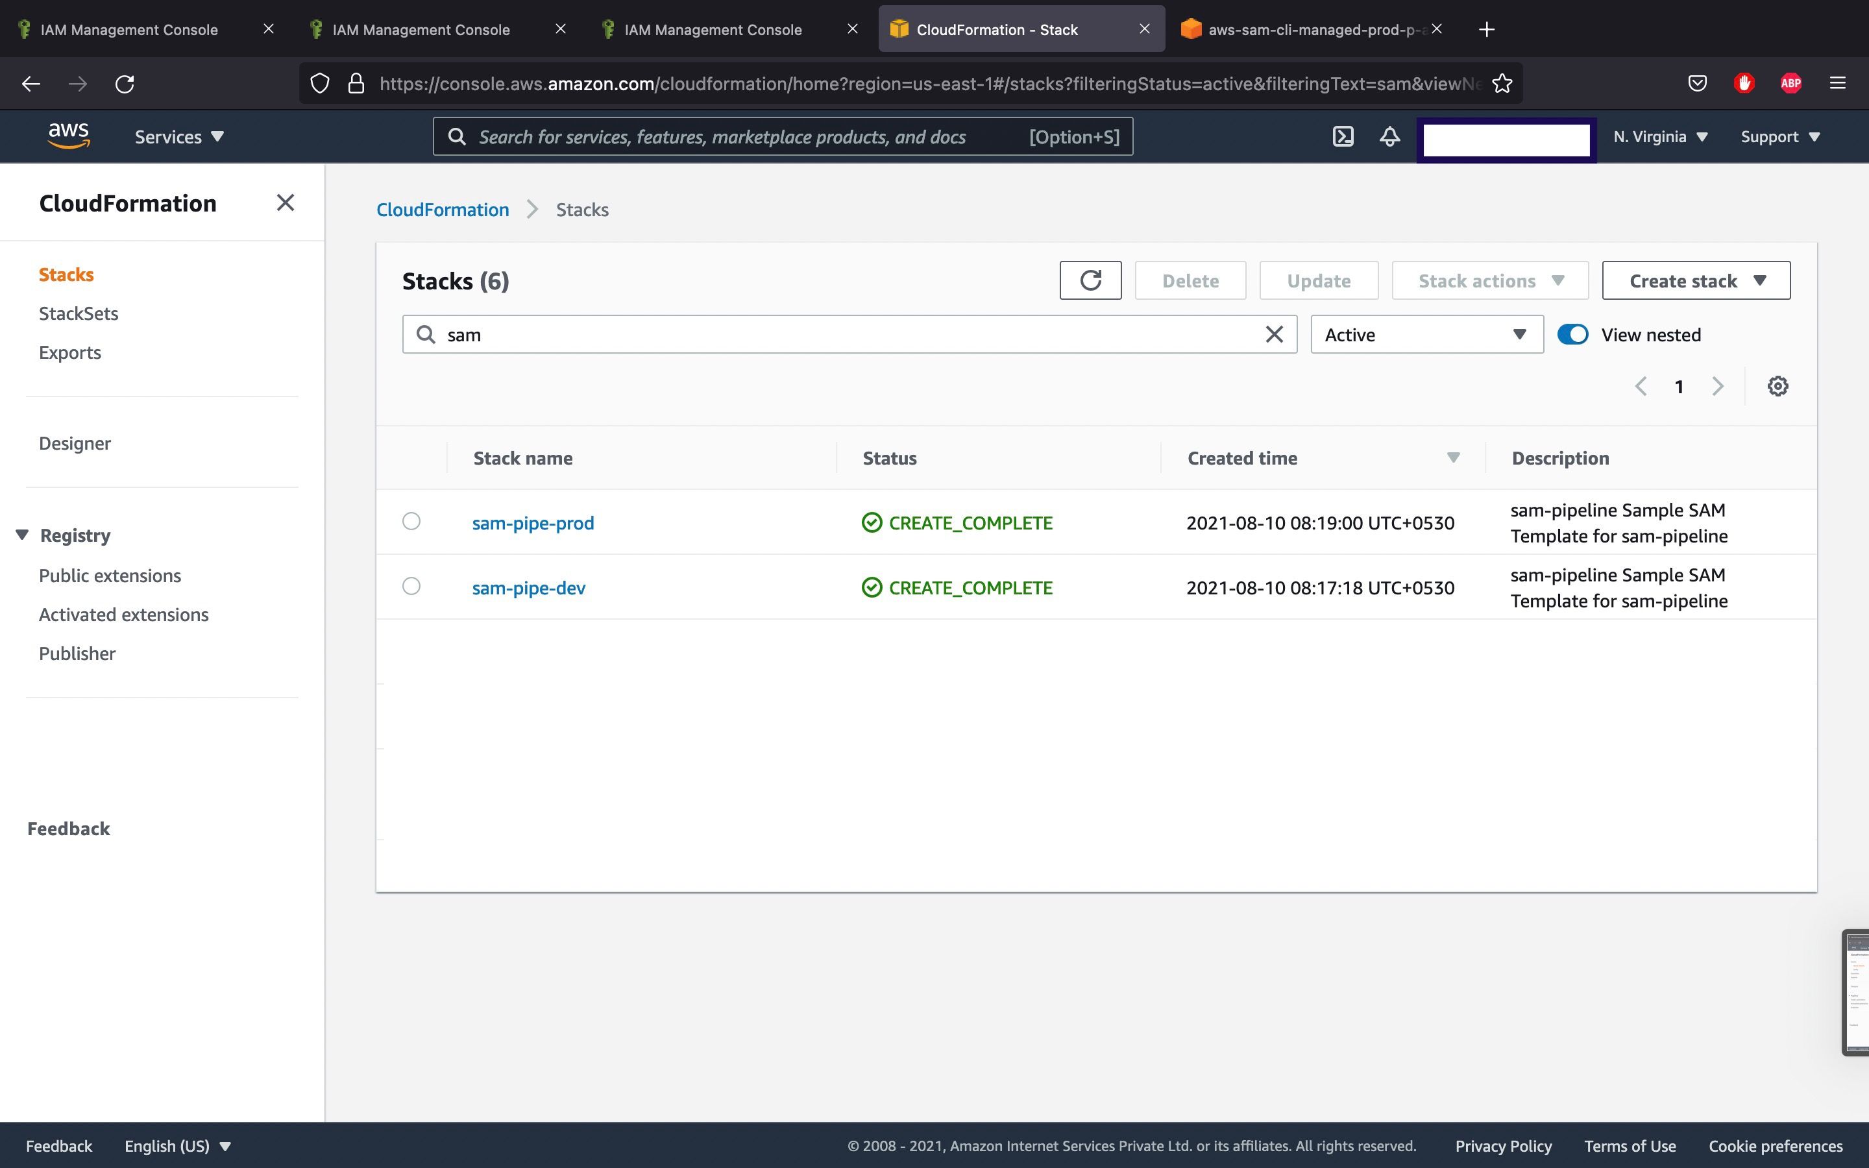Open Exports in the side navigation

[70, 352]
